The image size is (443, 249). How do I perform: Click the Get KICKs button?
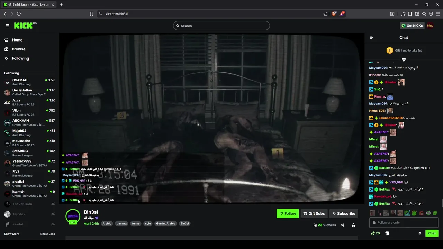pyautogui.click(x=412, y=26)
